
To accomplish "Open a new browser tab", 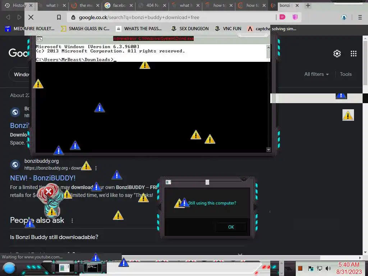I will 308,5.
